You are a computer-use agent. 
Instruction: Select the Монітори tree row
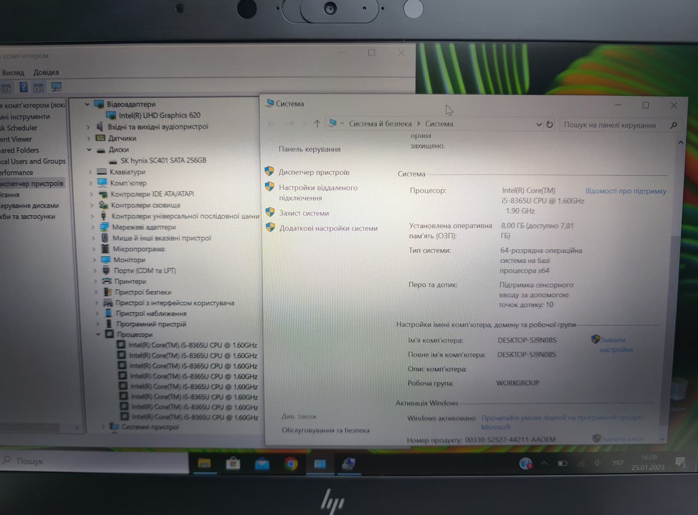coord(129,260)
